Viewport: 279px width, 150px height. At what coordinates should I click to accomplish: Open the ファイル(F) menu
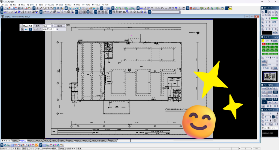(x=5, y=5)
